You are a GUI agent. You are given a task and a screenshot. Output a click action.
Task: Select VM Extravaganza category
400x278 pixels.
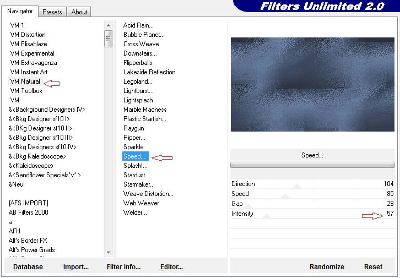34,63
